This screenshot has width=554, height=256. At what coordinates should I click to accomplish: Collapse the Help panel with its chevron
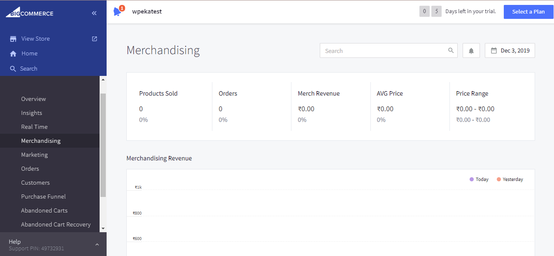97,244
